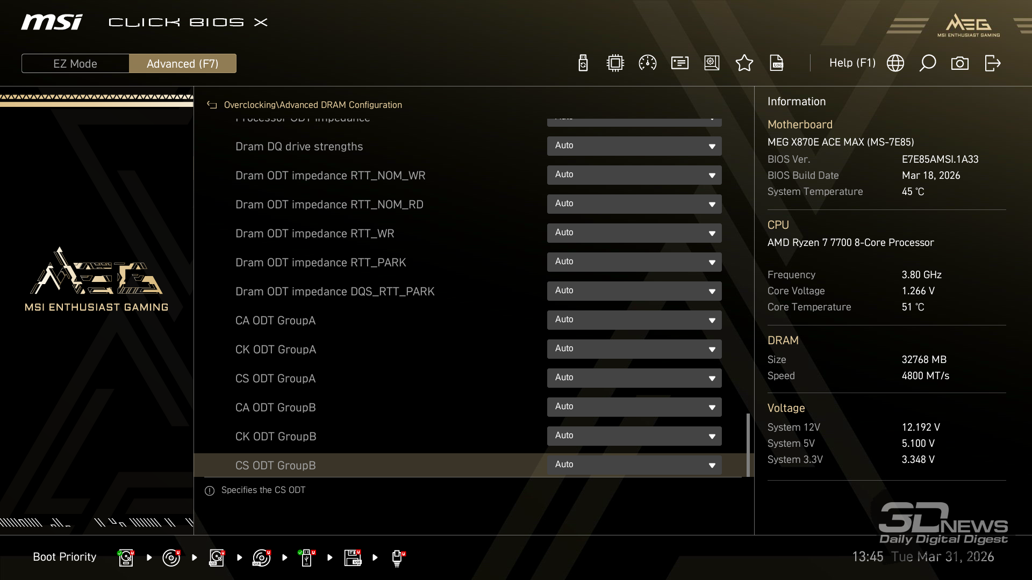Image resolution: width=1032 pixels, height=580 pixels.
Task: Open the M-Flash USB update icon
Action: pos(583,63)
